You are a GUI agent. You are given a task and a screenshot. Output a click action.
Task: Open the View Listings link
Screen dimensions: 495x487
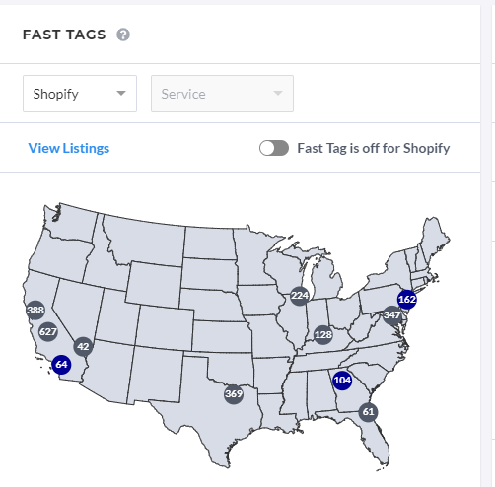click(69, 148)
